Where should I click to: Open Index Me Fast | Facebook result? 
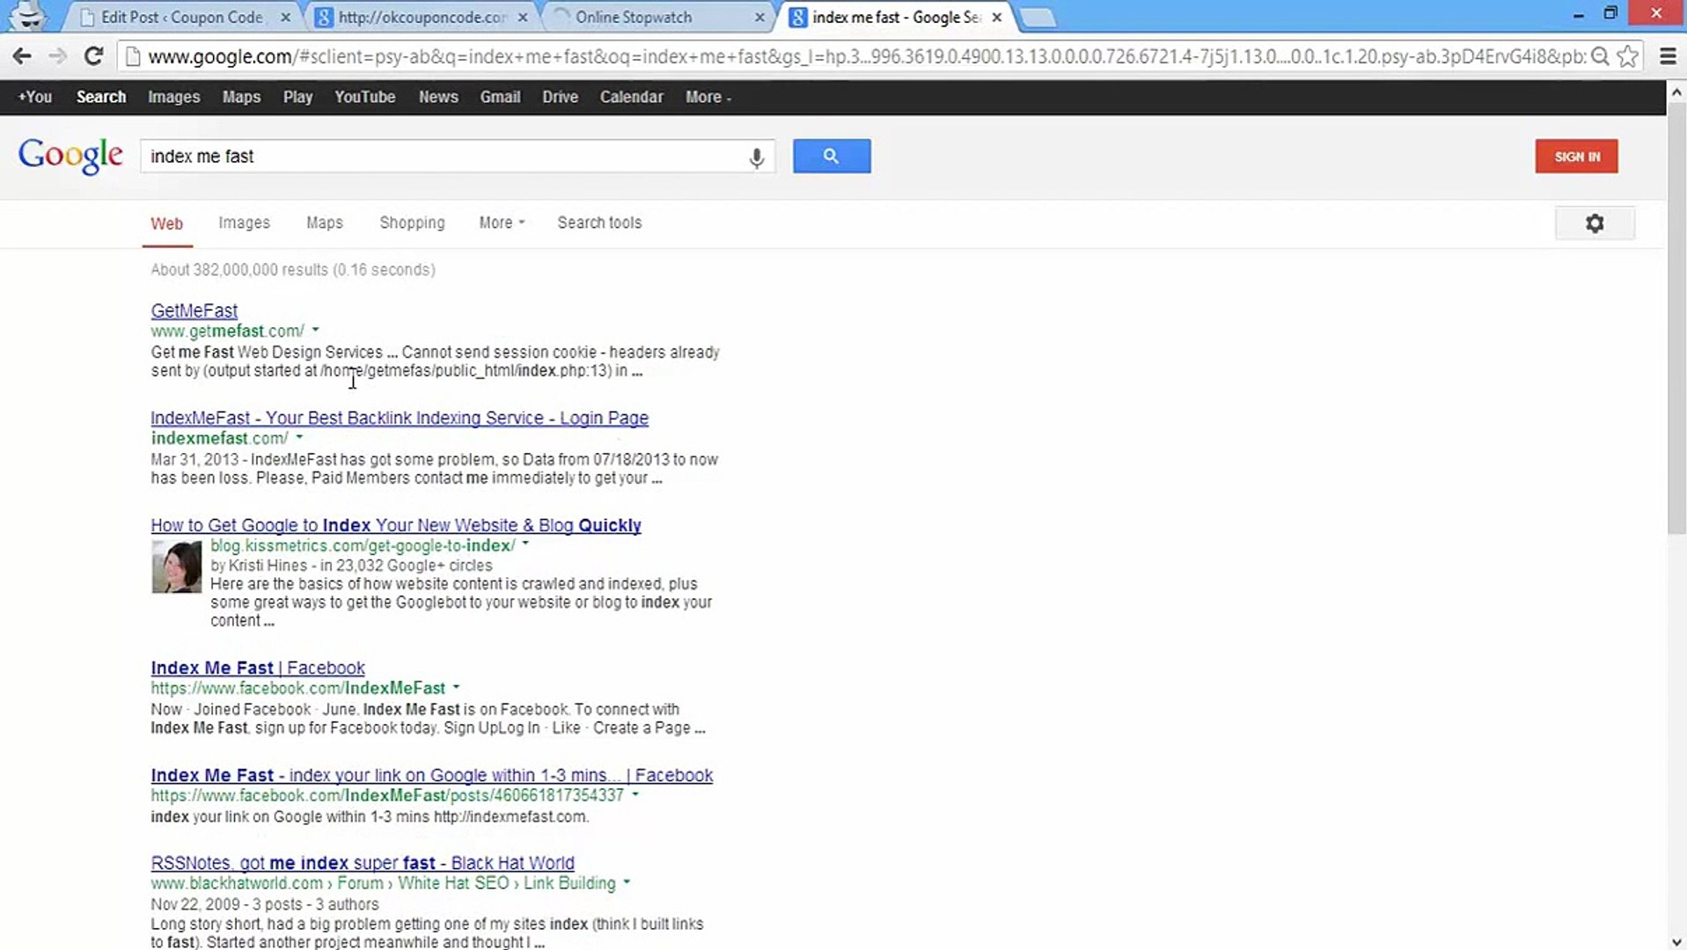point(258,668)
